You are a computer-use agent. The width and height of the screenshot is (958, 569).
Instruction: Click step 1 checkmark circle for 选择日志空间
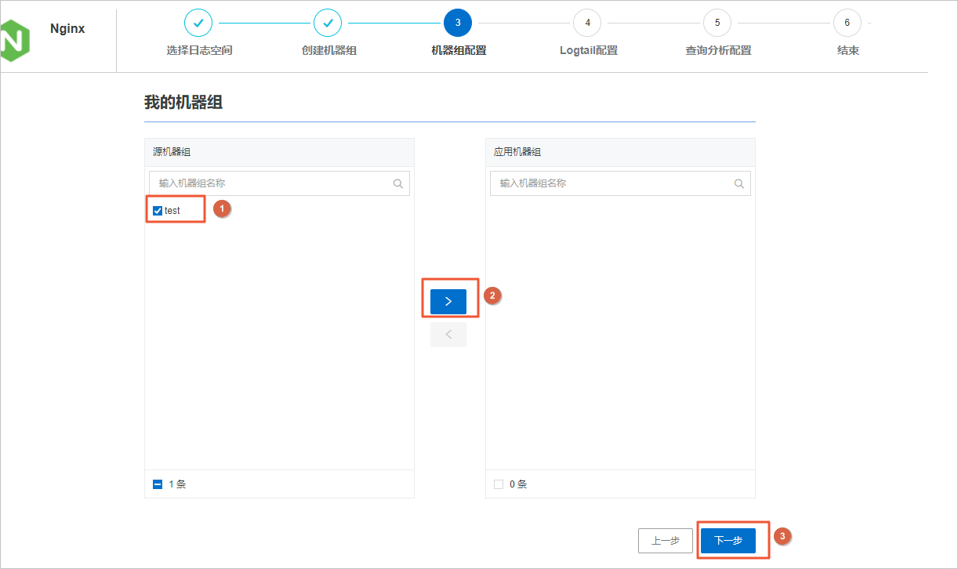[x=198, y=23]
